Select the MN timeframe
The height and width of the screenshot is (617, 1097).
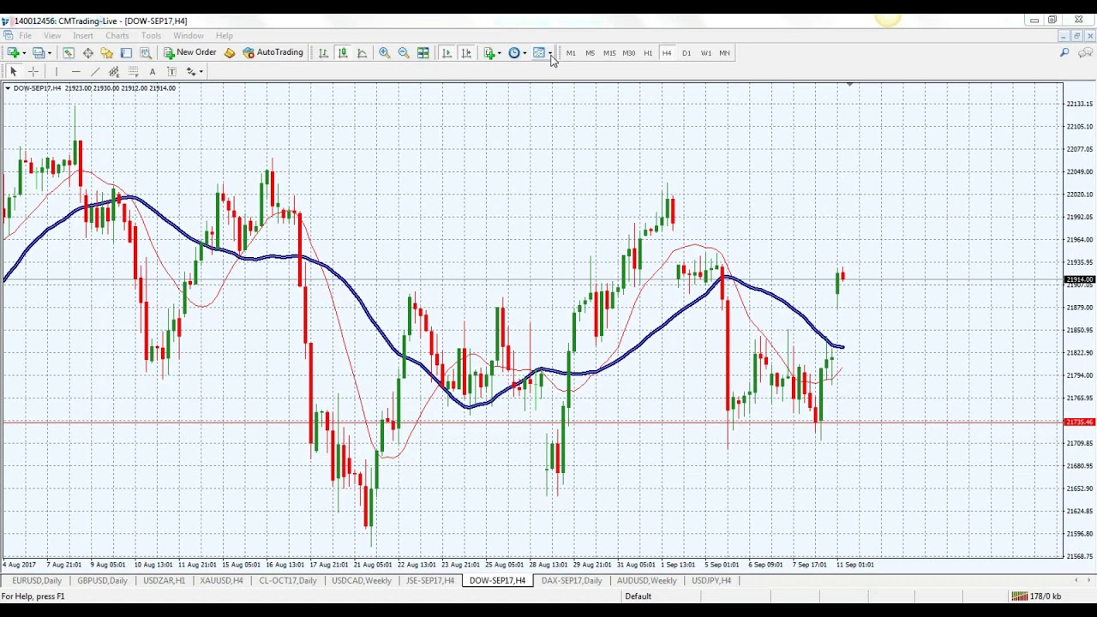(x=725, y=53)
